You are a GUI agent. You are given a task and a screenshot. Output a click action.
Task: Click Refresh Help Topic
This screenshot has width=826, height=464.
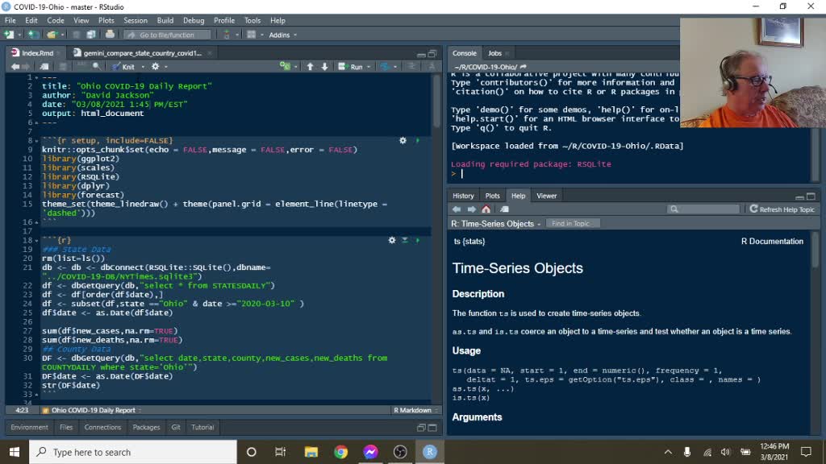(x=782, y=209)
